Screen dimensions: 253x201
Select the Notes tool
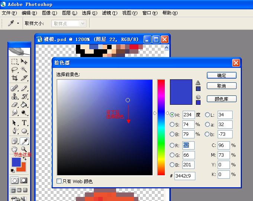point(15,141)
